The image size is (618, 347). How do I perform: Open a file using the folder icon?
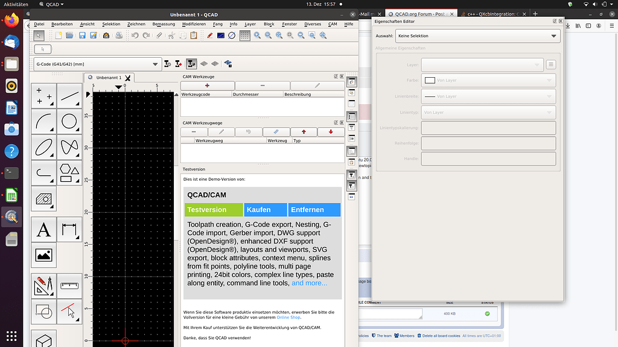coord(69,36)
